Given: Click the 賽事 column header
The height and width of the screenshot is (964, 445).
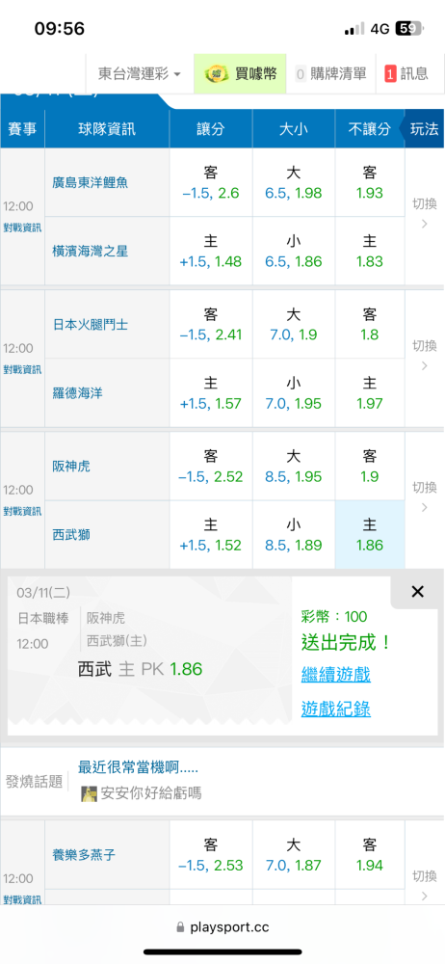Looking at the screenshot, I should pos(22,129).
